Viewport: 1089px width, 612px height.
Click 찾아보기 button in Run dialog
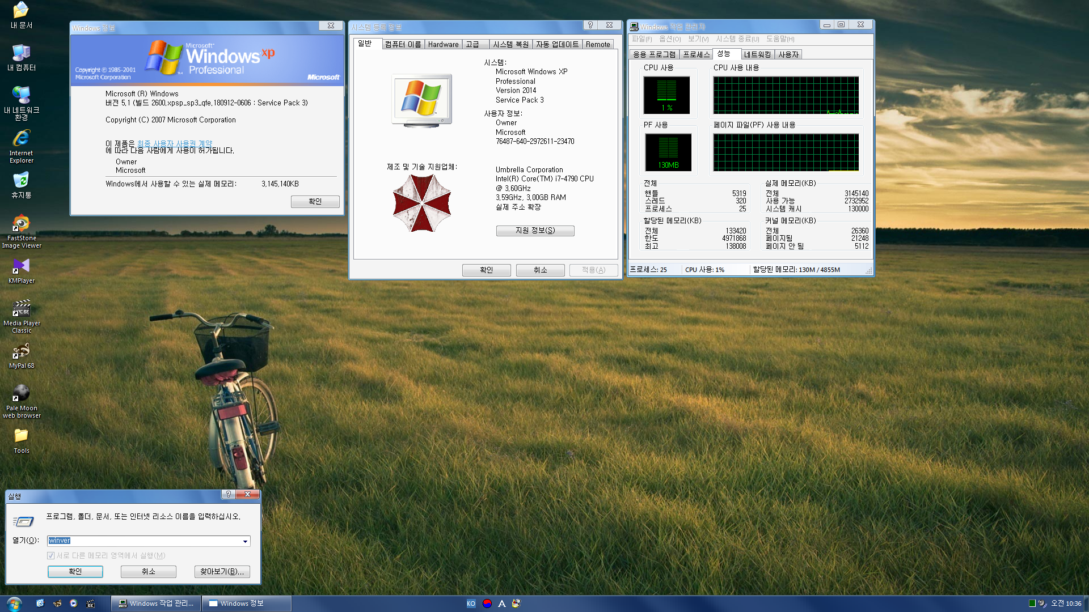(222, 572)
